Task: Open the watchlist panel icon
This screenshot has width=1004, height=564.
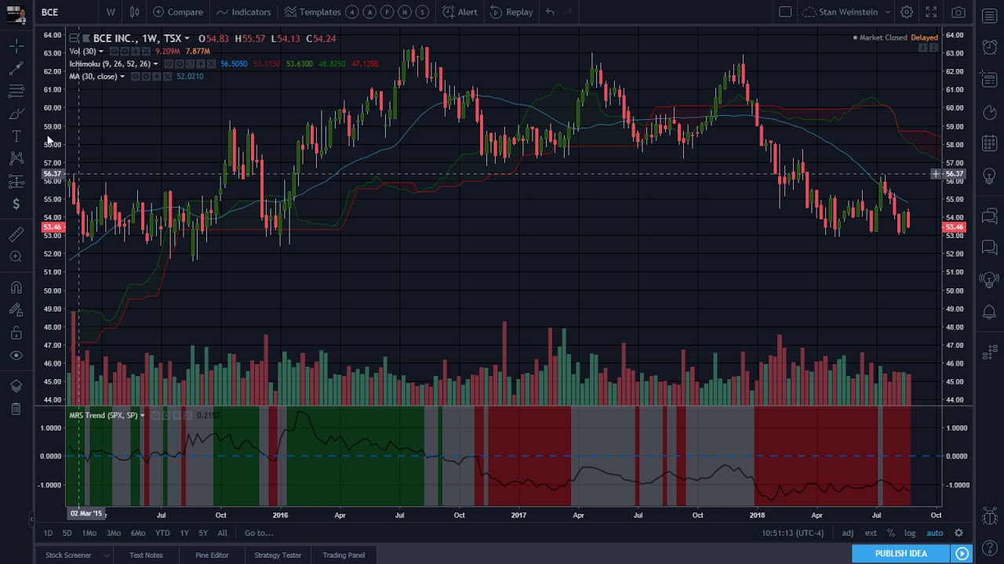Action: 990,16
